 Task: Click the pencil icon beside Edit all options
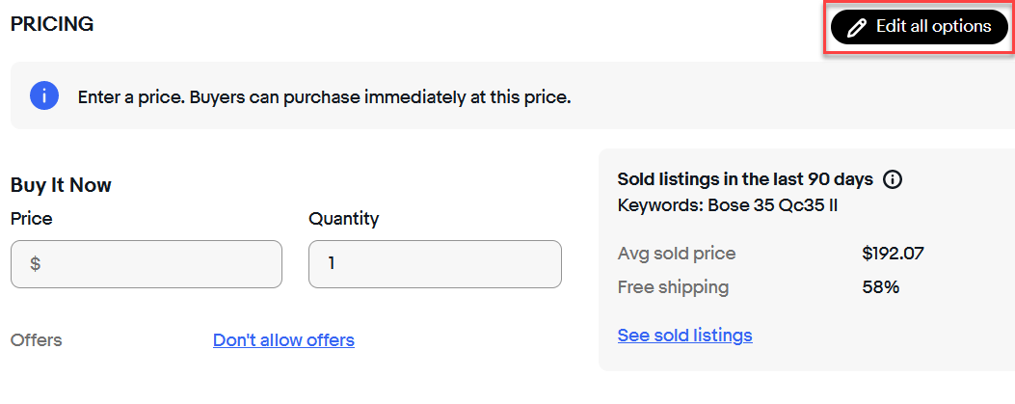click(x=856, y=28)
